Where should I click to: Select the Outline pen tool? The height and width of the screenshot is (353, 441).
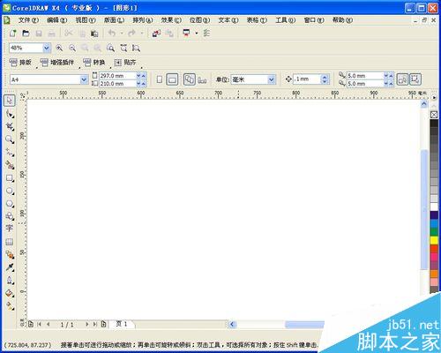[10, 280]
